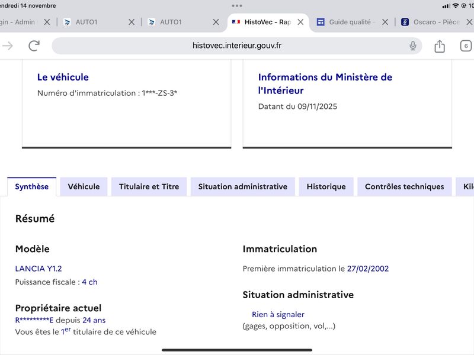This screenshot has width=474, height=355.
Task: Click the date text Datant du 09/11/2025
Action: (297, 106)
